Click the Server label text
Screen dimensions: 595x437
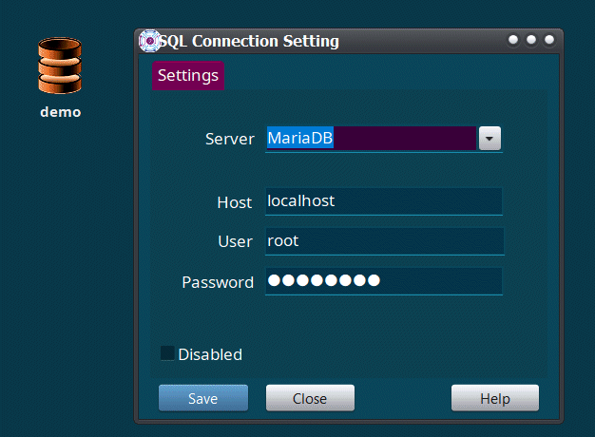coord(229,139)
